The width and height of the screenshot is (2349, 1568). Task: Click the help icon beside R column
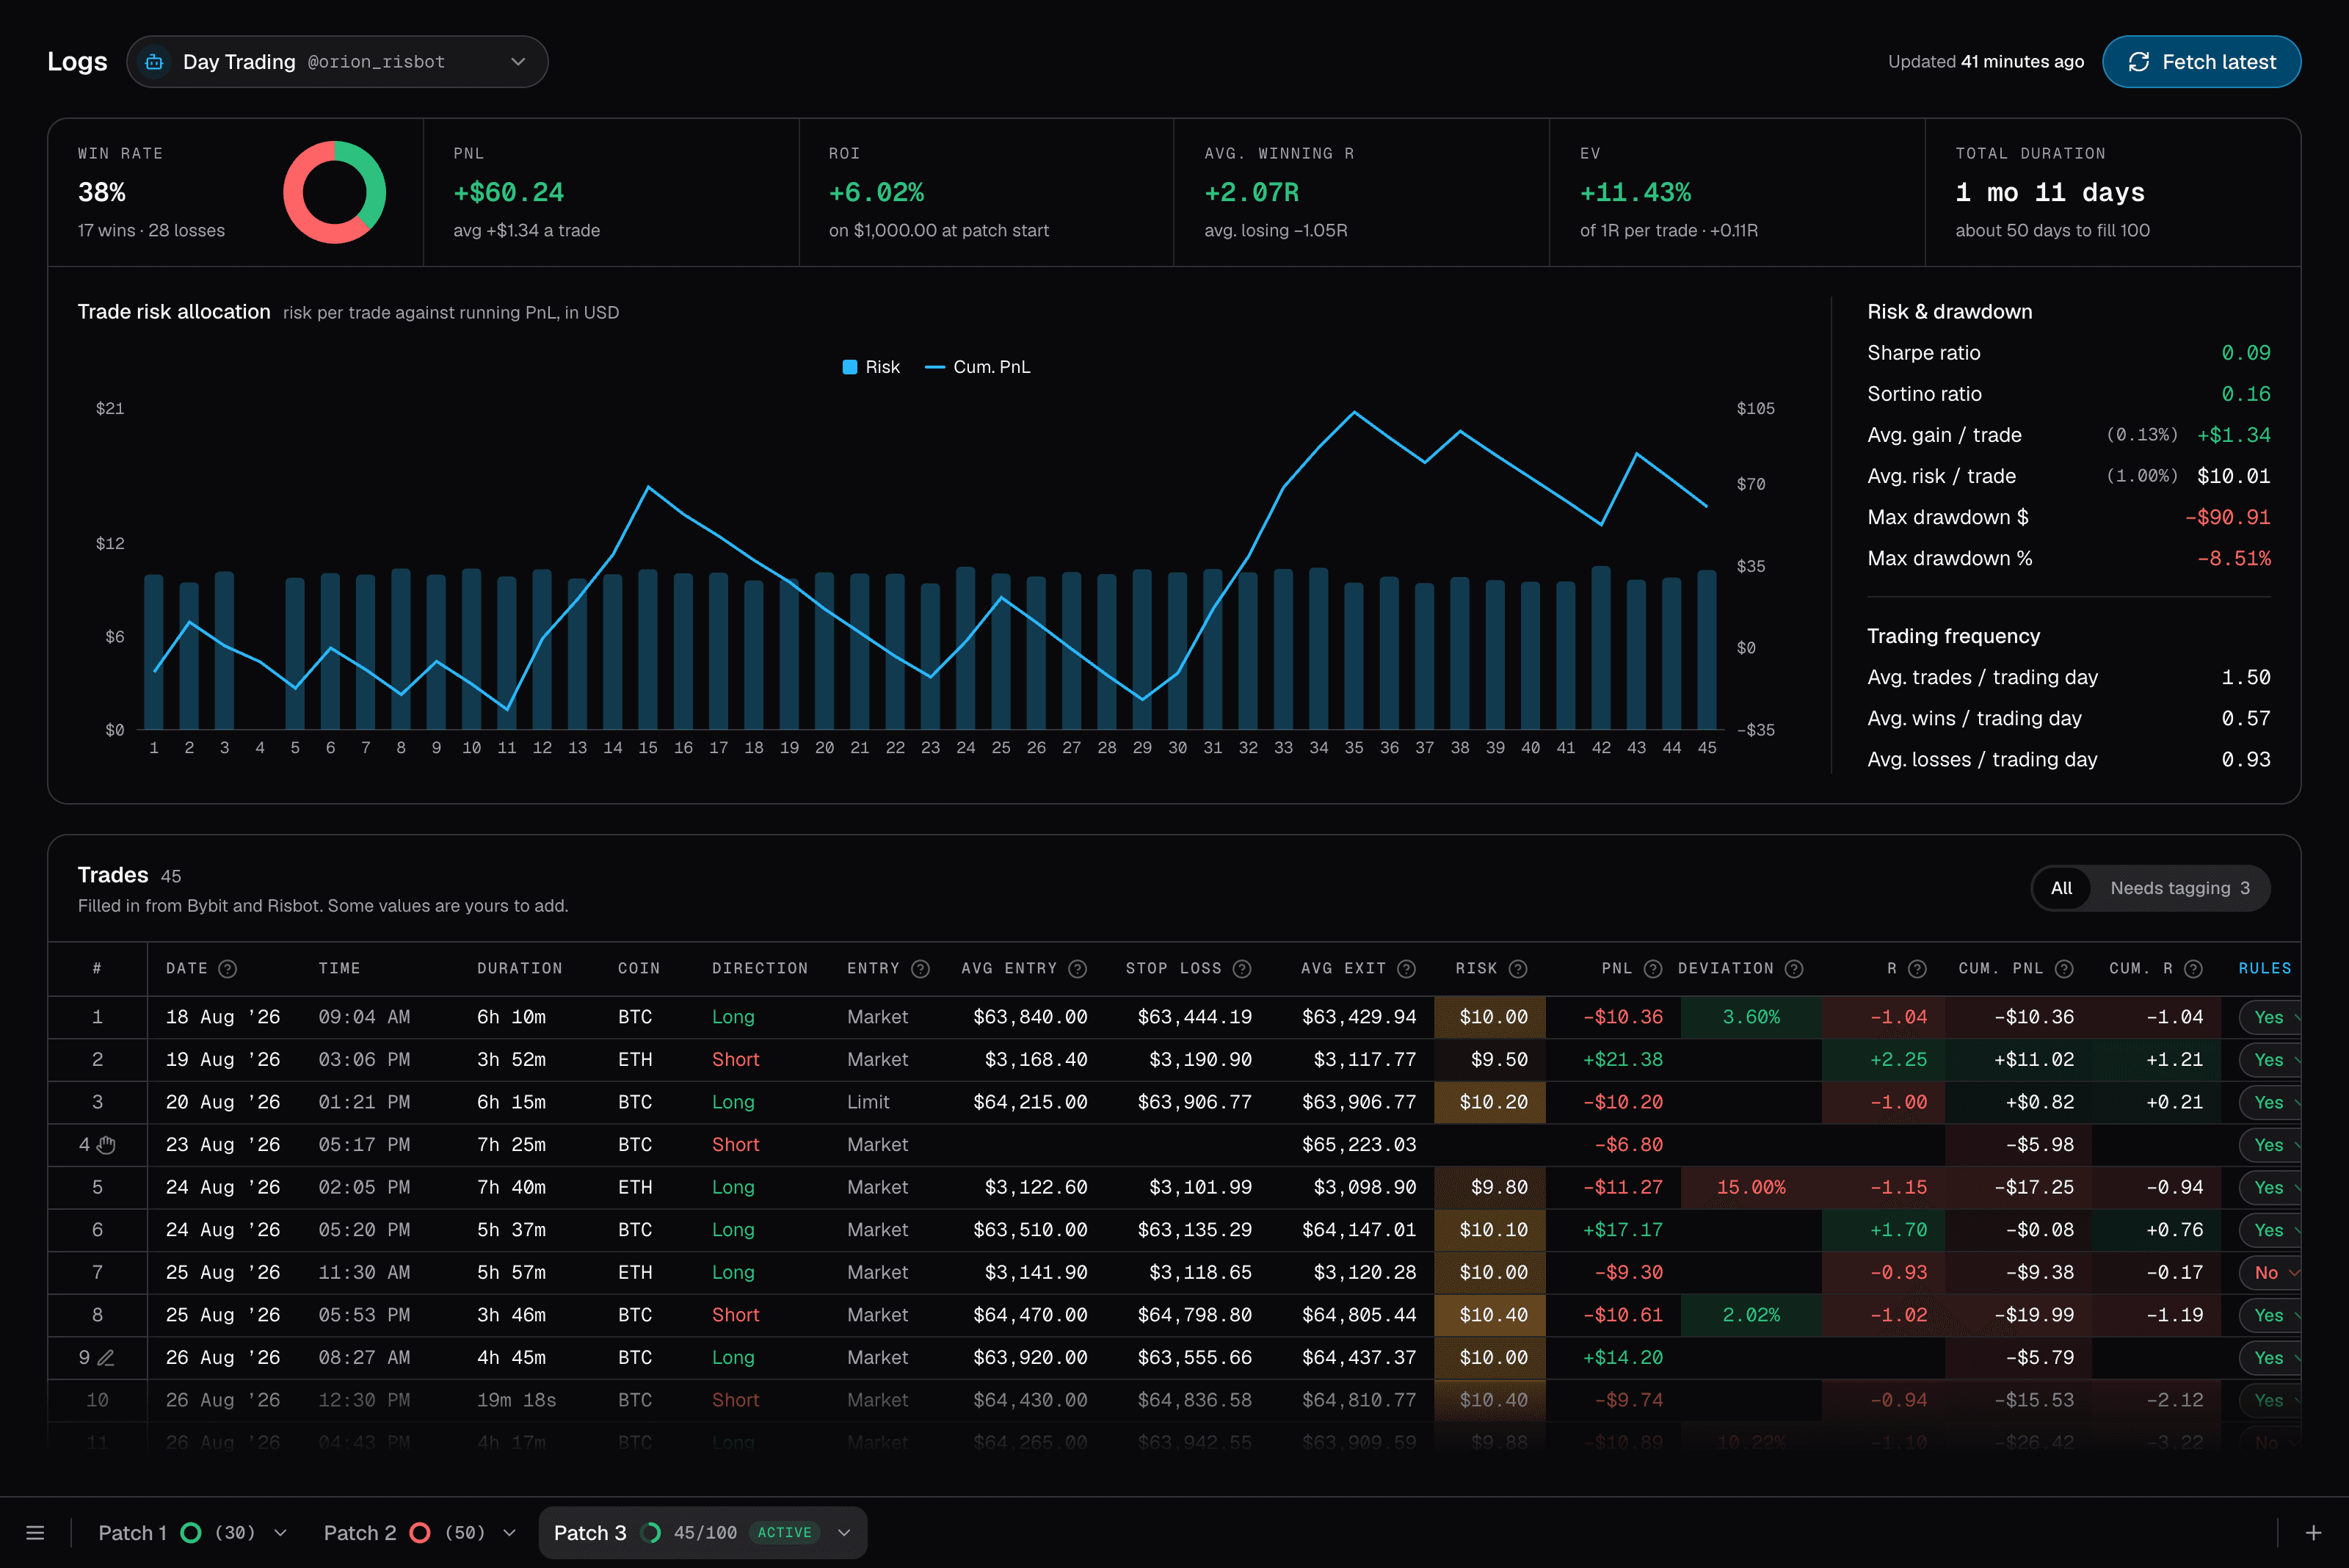1917,968
